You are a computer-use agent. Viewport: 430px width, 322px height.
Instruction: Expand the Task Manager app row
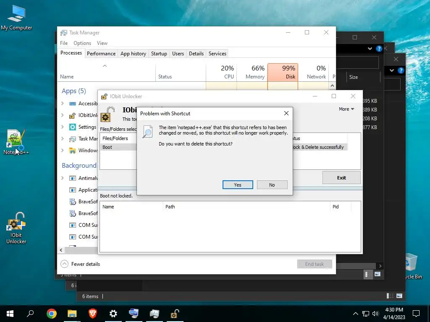click(63, 139)
